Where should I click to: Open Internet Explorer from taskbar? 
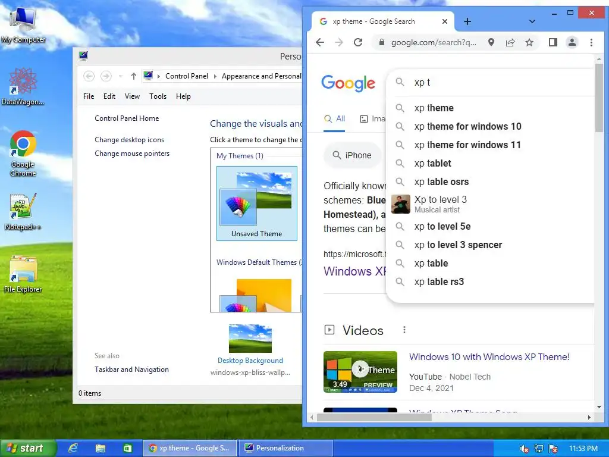click(73, 448)
